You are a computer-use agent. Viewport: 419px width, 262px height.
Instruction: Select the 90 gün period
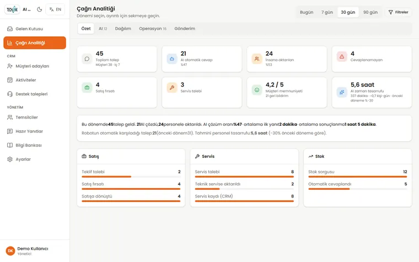coord(370,12)
